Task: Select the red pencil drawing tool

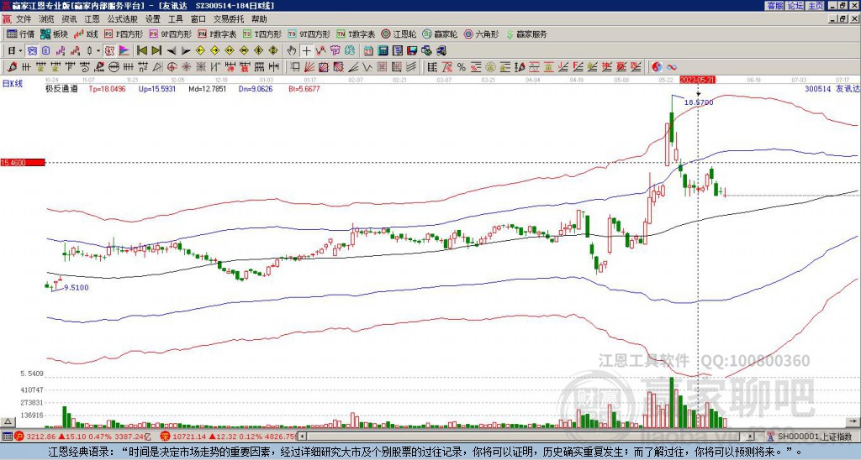Action: coord(11,67)
